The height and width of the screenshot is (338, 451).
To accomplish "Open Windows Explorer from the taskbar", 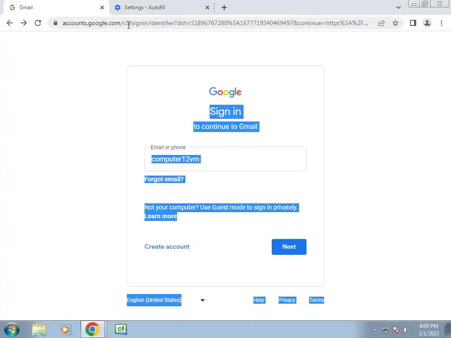I will point(39,329).
